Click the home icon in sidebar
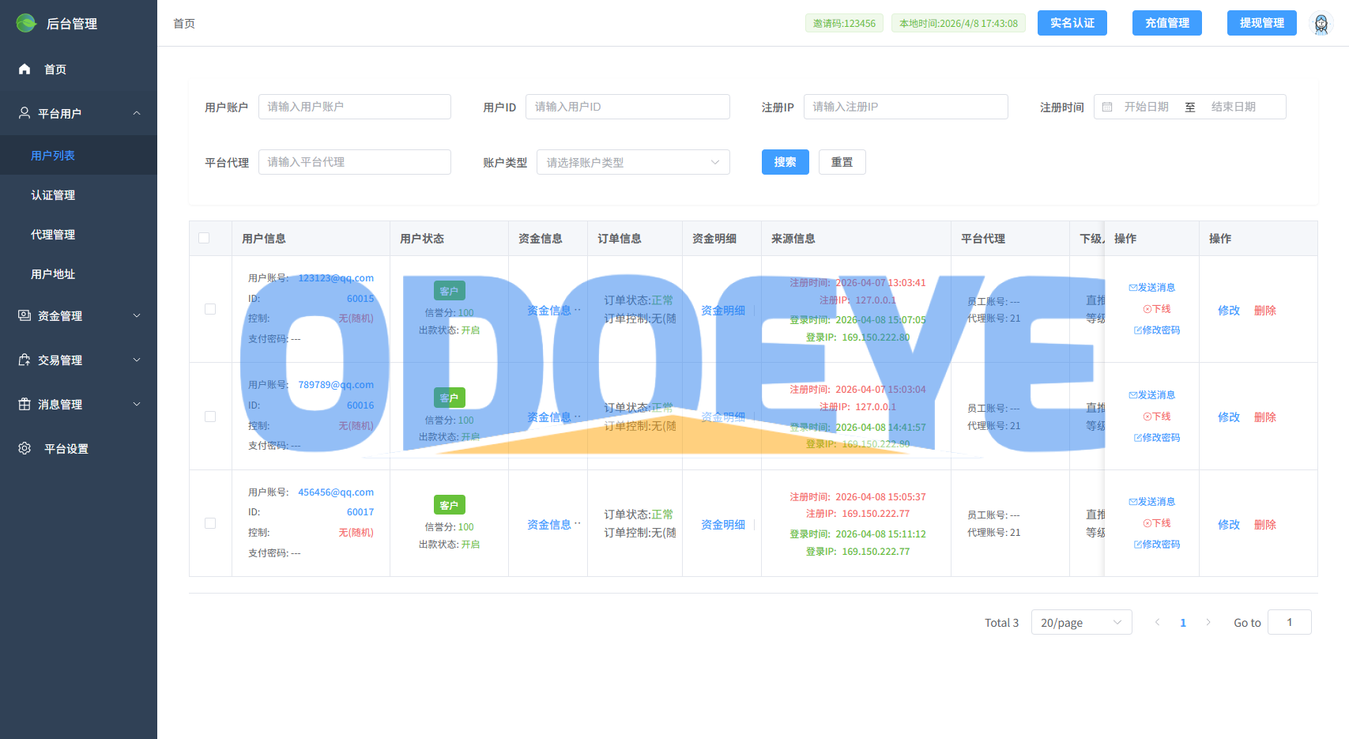This screenshot has width=1349, height=739. (24, 69)
